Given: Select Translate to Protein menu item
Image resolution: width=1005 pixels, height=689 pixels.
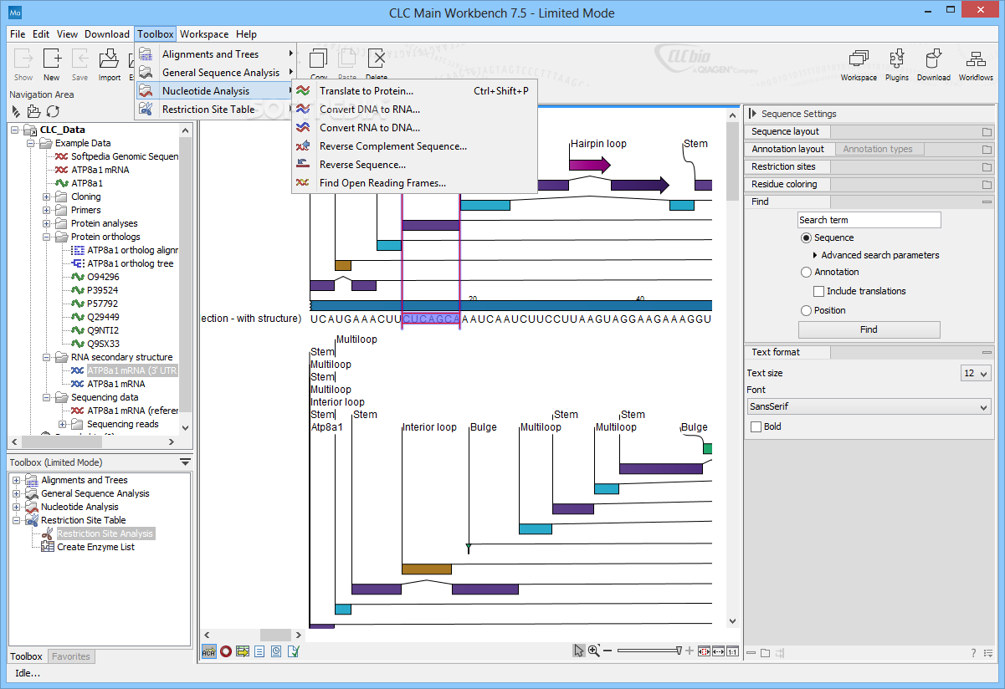Looking at the screenshot, I should coord(414,90).
